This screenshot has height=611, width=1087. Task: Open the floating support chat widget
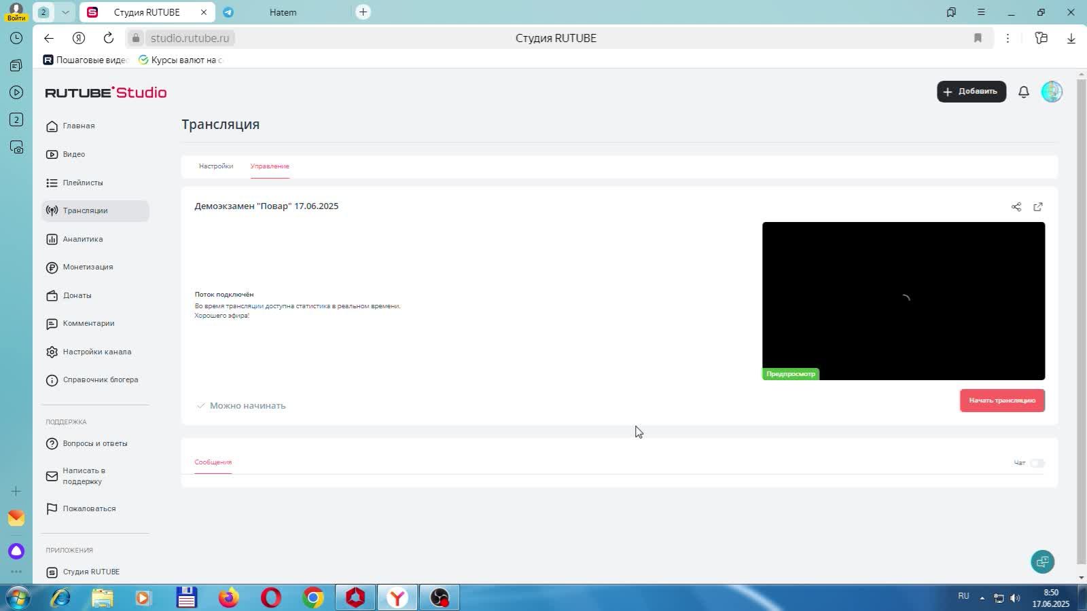point(1043,561)
